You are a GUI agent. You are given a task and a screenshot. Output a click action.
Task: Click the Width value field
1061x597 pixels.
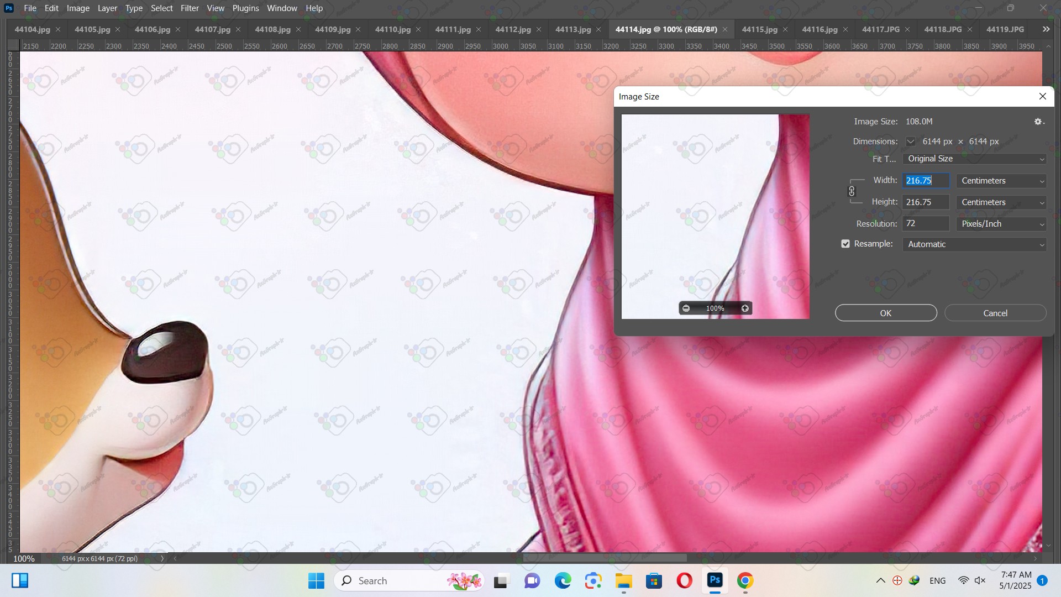click(x=926, y=181)
